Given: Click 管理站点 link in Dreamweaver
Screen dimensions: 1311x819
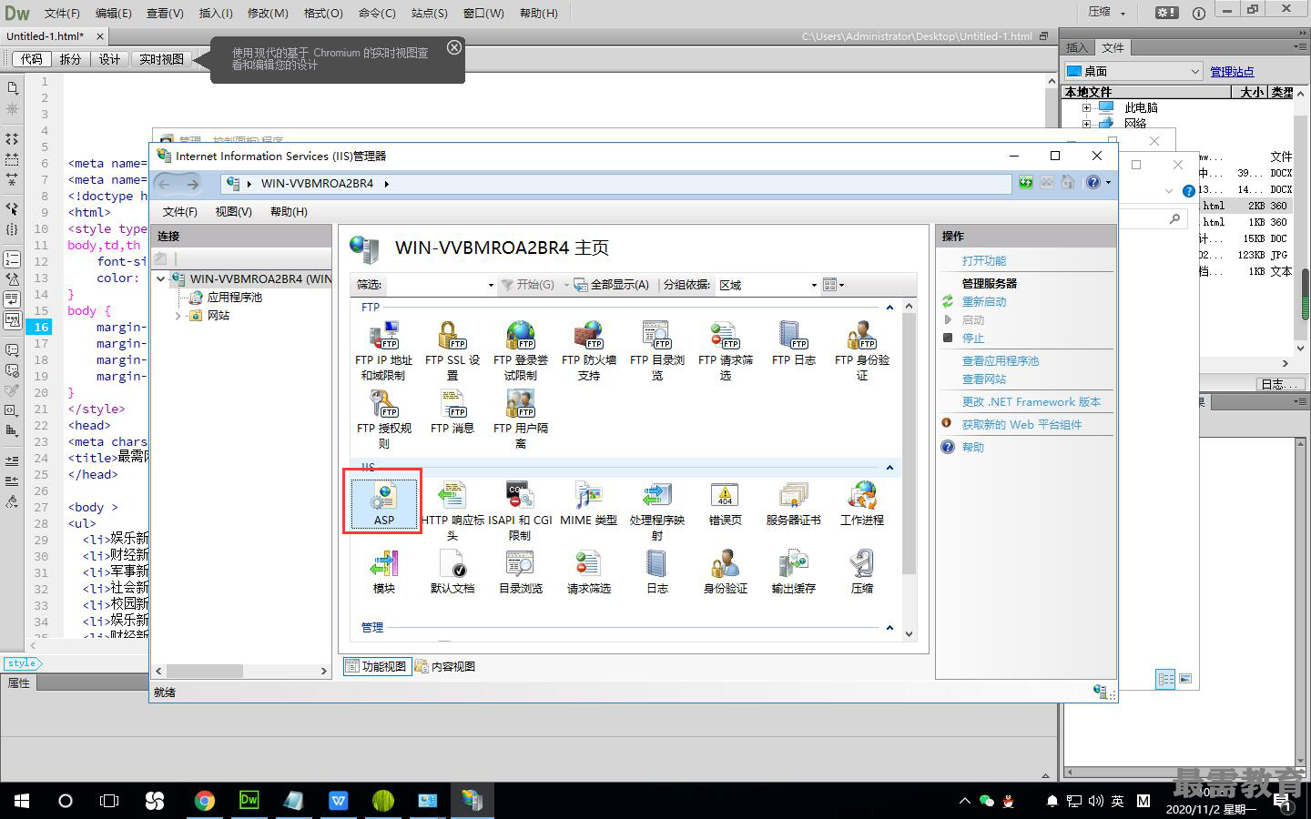Looking at the screenshot, I should tap(1232, 71).
